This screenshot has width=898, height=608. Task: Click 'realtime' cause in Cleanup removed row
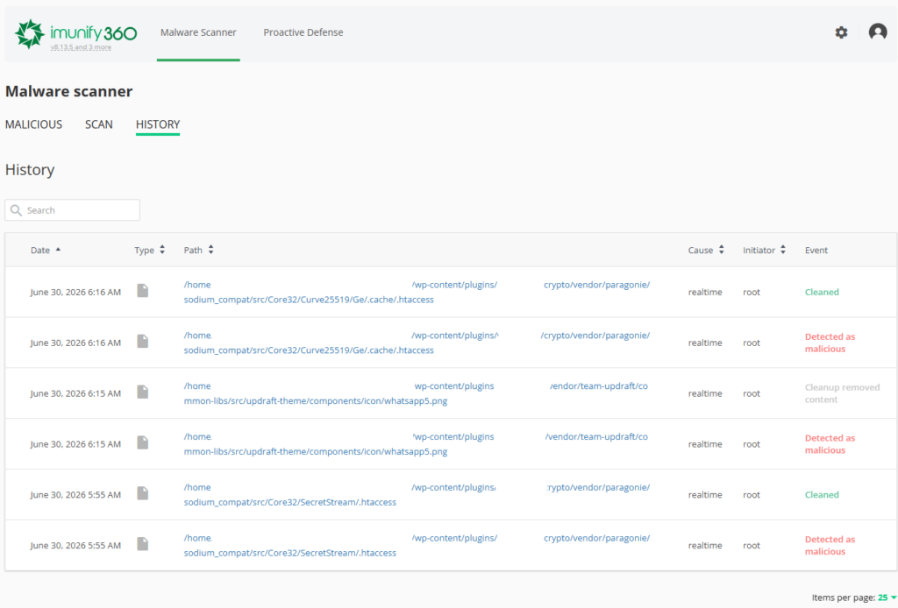click(705, 393)
